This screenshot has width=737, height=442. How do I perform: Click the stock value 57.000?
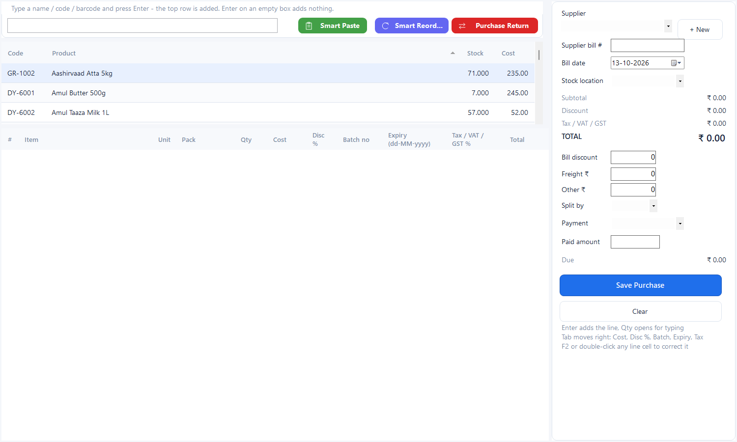(478, 112)
